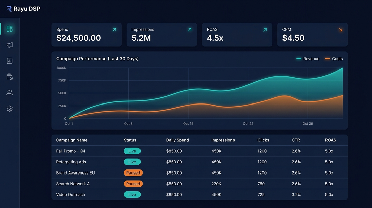Screen dimensions: 372x208
Task: Click 1200 clicks for Fall Promo - Q4
Action: coord(262,151)
